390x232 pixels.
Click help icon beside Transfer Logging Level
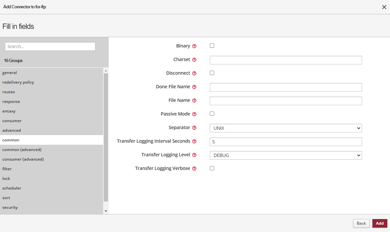pyautogui.click(x=195, y=155)
